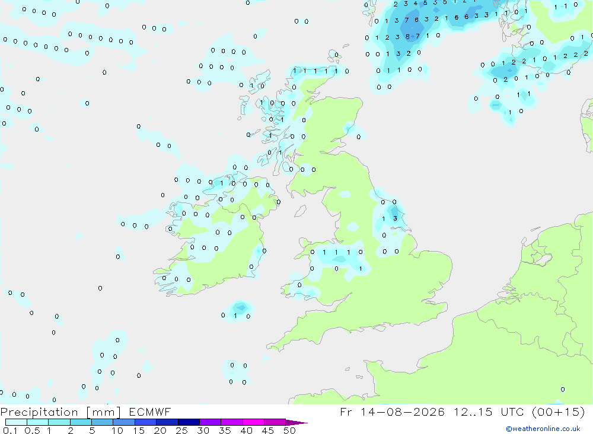Click the above-50 arrow tip of legend
The image size is (593, 434).
pyautogui.click(x=296, y=422)
